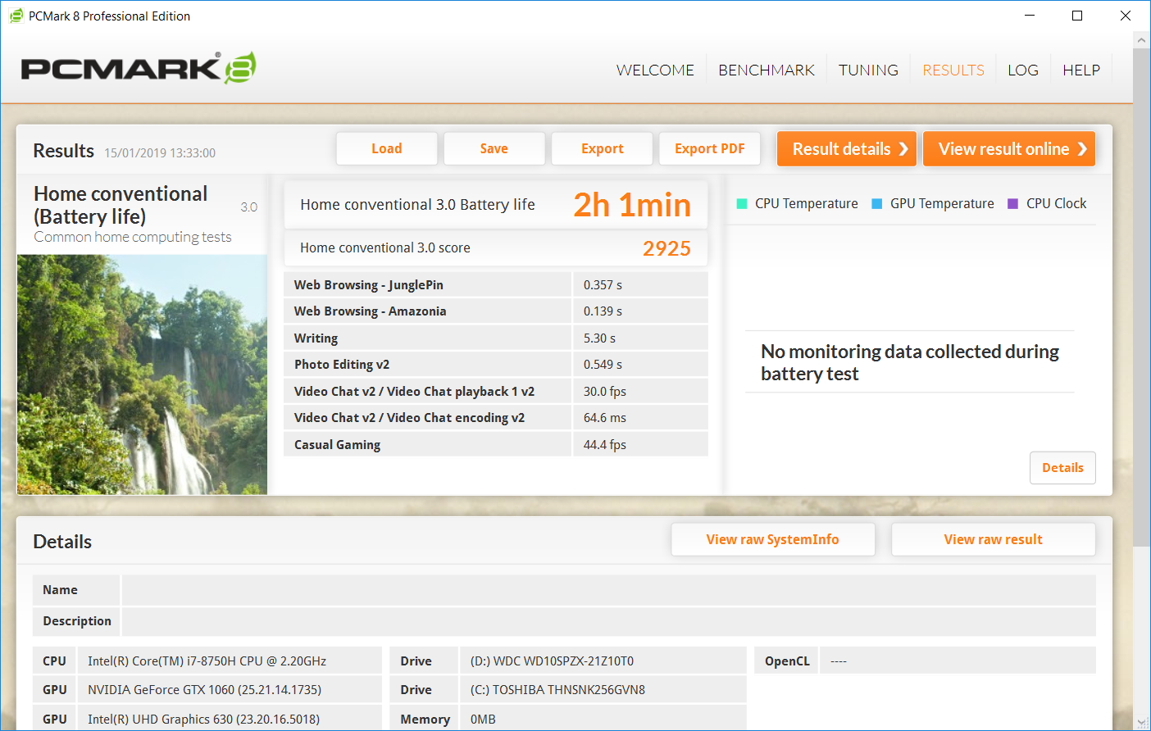Click the 2h 1min battery life value
The height and width of the screenshot is (731, 1151).
(632, 205)
